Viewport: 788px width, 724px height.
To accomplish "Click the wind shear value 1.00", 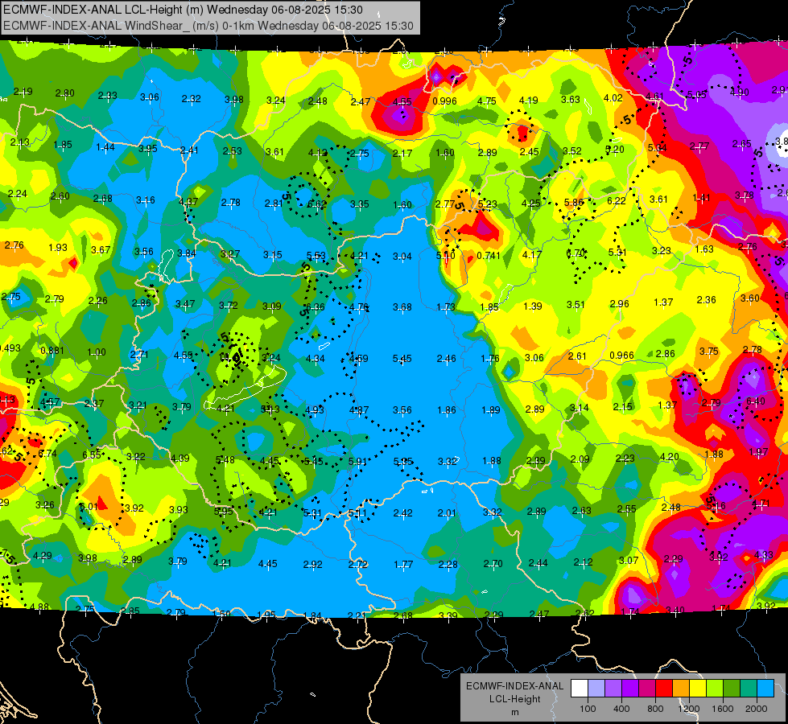I will tap(97, 352).
